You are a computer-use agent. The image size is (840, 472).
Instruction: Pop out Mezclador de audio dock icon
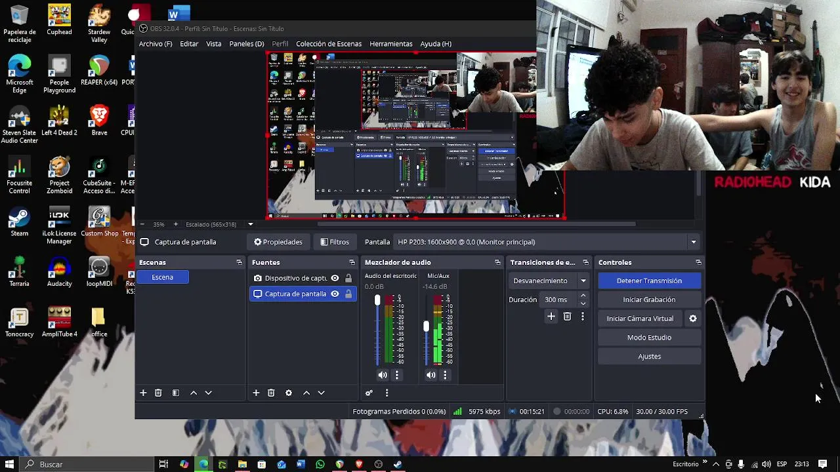tap(497, 262)
